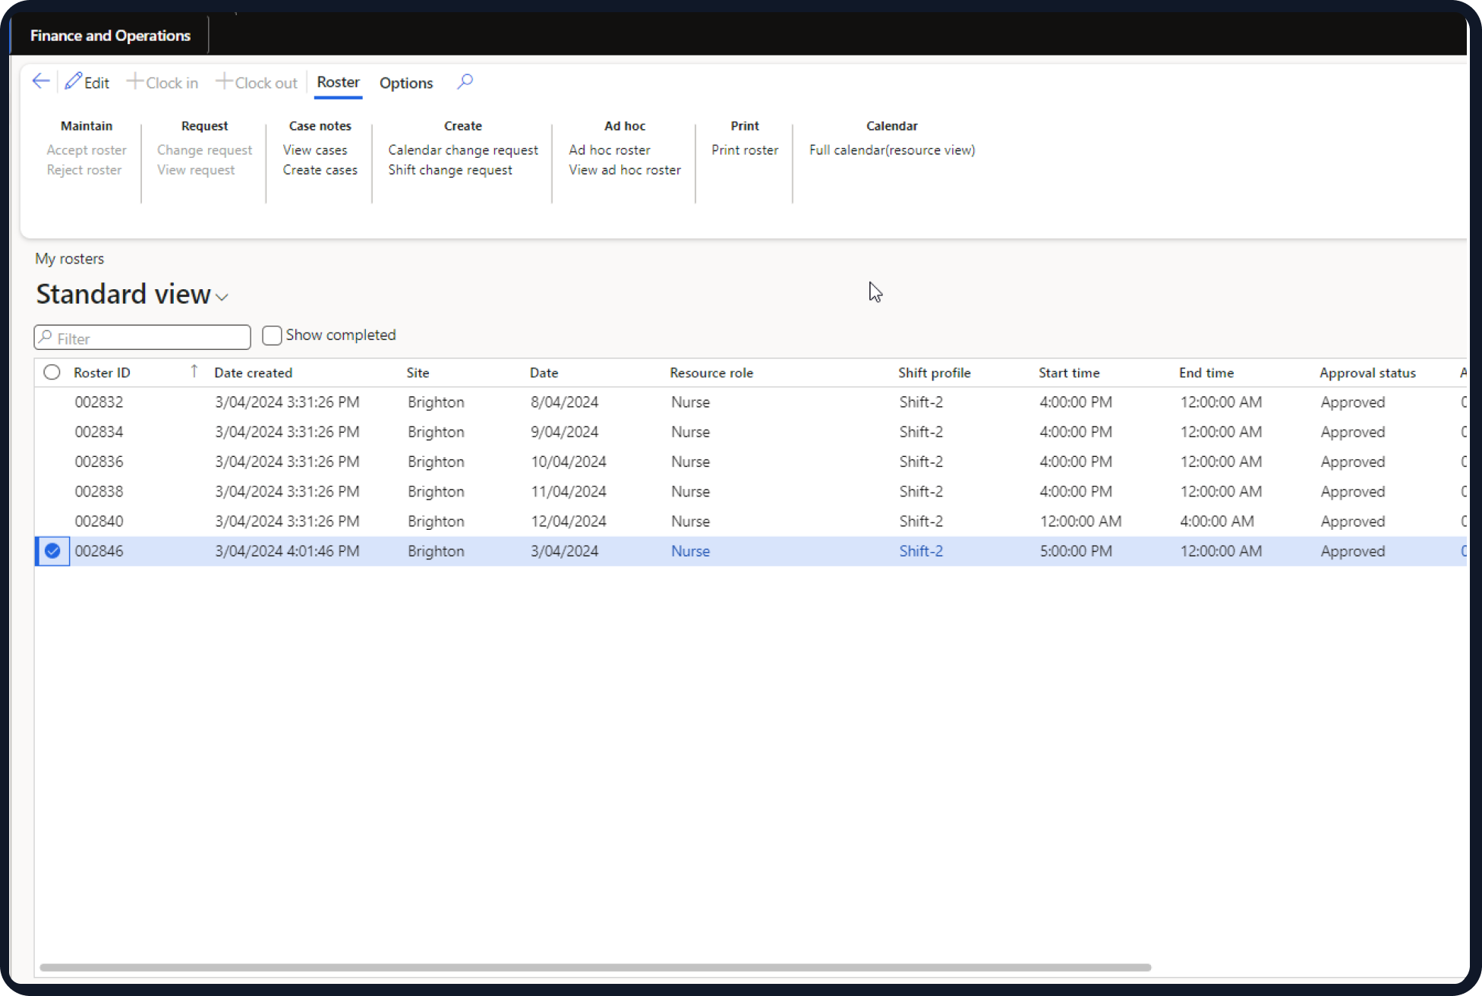Click the magnifier icon in the Filter box

[46, 337]
